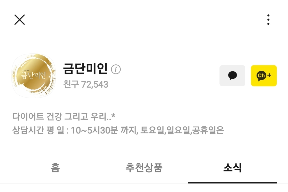Select the 소식 tab
This screenshot has width=288, height=192.
(232, 168)
